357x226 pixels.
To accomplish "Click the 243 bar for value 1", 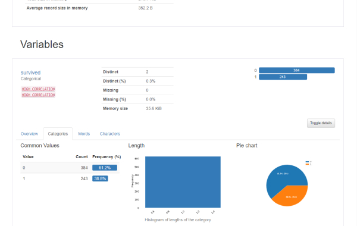I will coord(283,77).
